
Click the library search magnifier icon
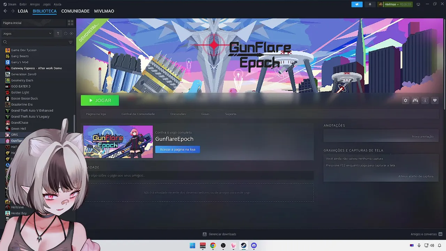tap(5, 42)
